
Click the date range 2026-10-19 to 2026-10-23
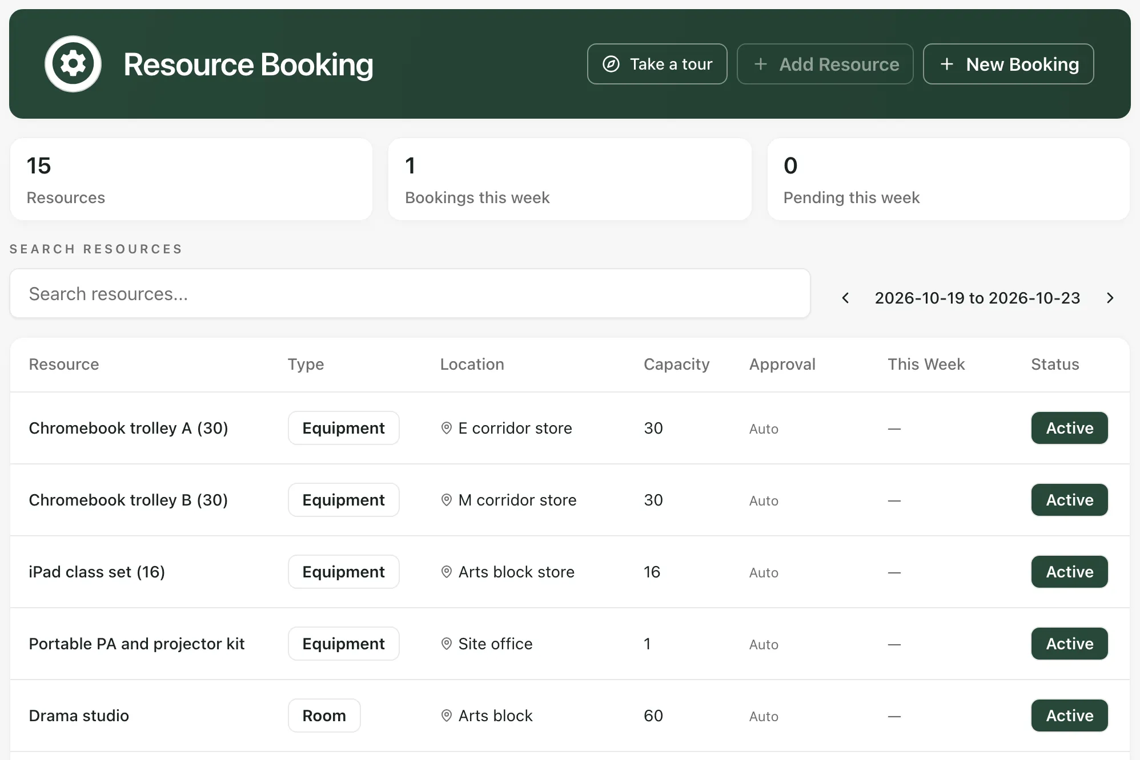(x=977, y=298)
